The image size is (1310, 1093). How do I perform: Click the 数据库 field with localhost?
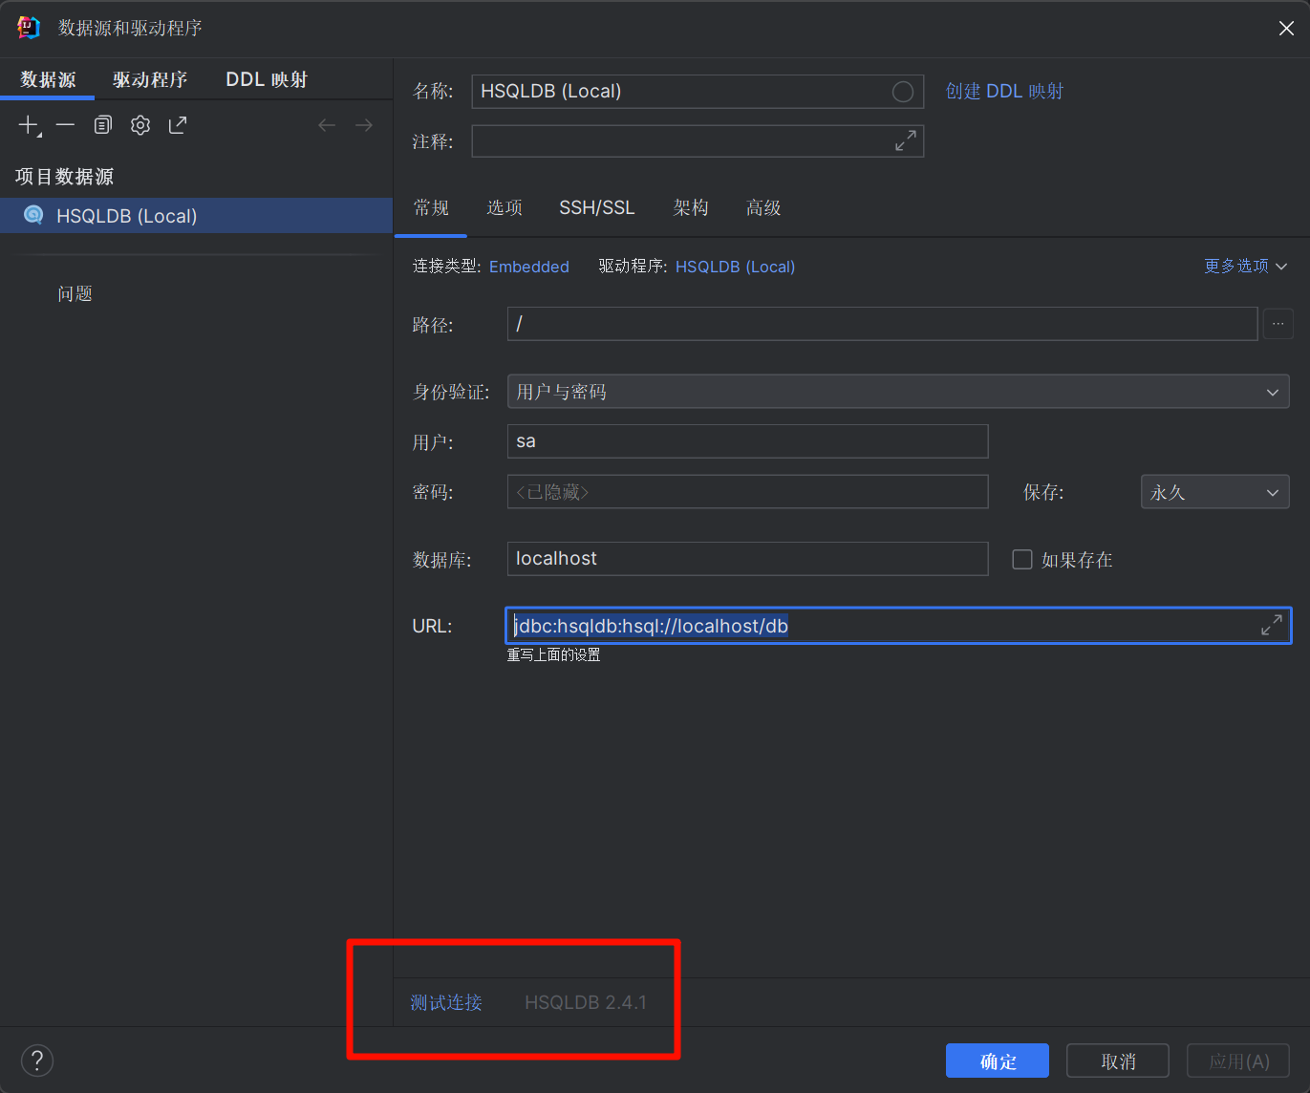click(747, 559)
